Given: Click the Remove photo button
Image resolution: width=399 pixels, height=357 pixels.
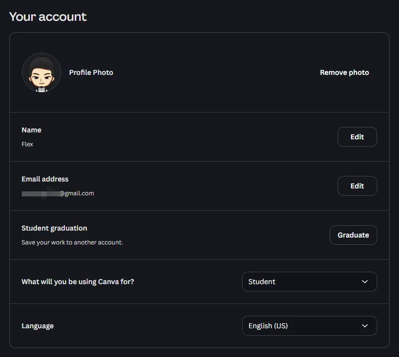Looking at the screenshot, I should [344, 72].
